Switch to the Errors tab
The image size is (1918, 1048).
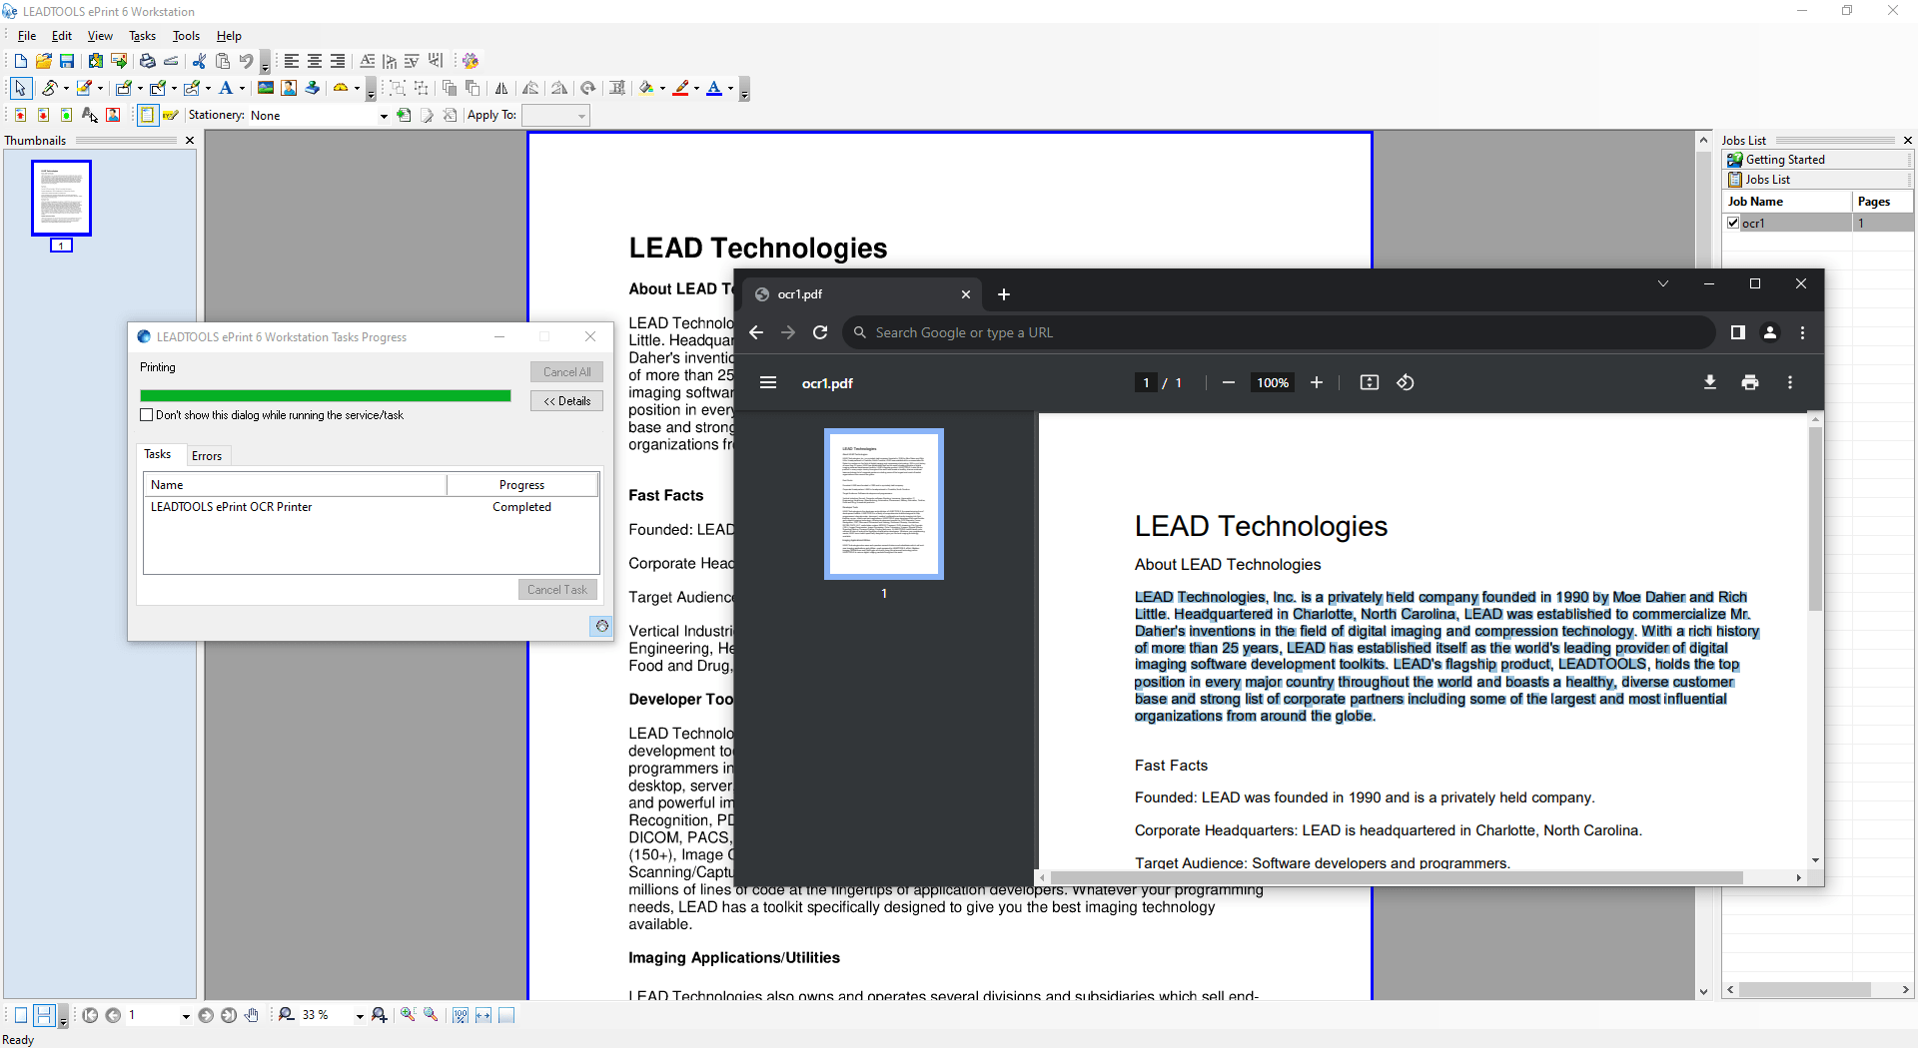pos(207,456)
